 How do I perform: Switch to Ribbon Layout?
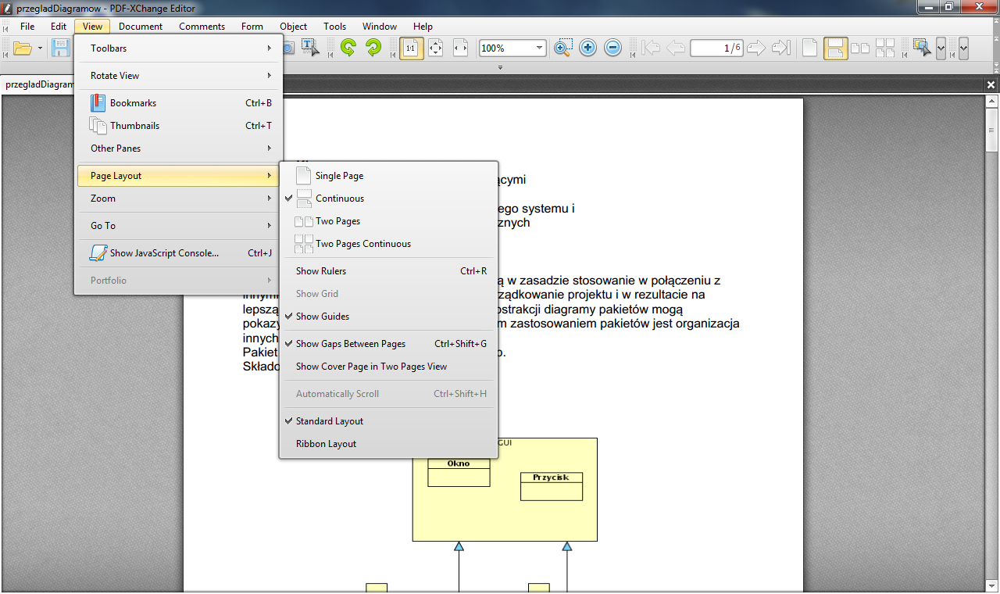(326, 444)
